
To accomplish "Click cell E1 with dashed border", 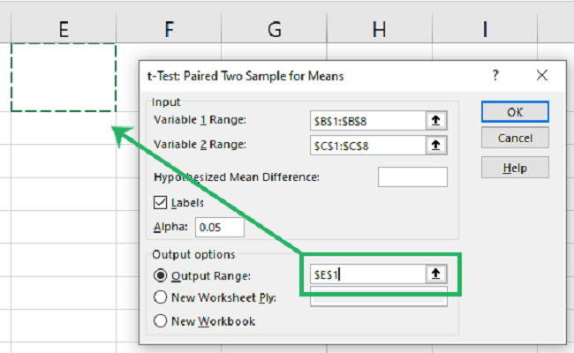I will coord(63,78).
